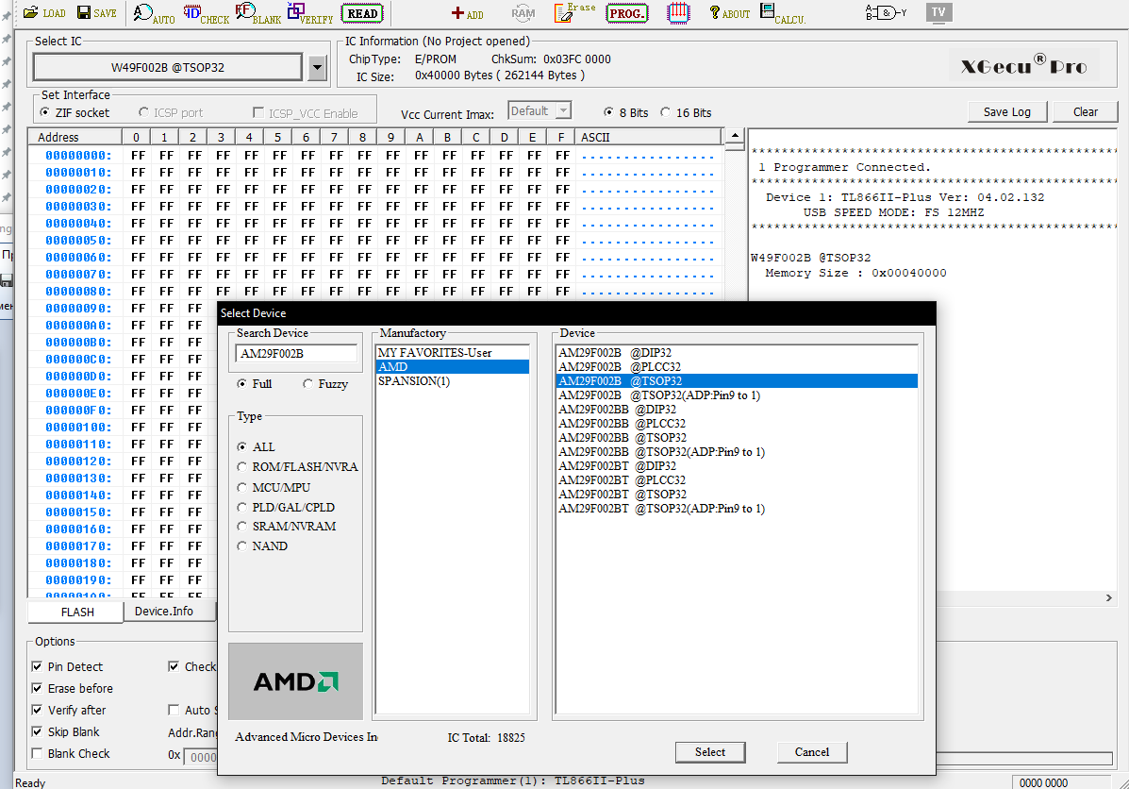
Task: Select device AM29F002BB @PLCC32
Action: point(738,424)
